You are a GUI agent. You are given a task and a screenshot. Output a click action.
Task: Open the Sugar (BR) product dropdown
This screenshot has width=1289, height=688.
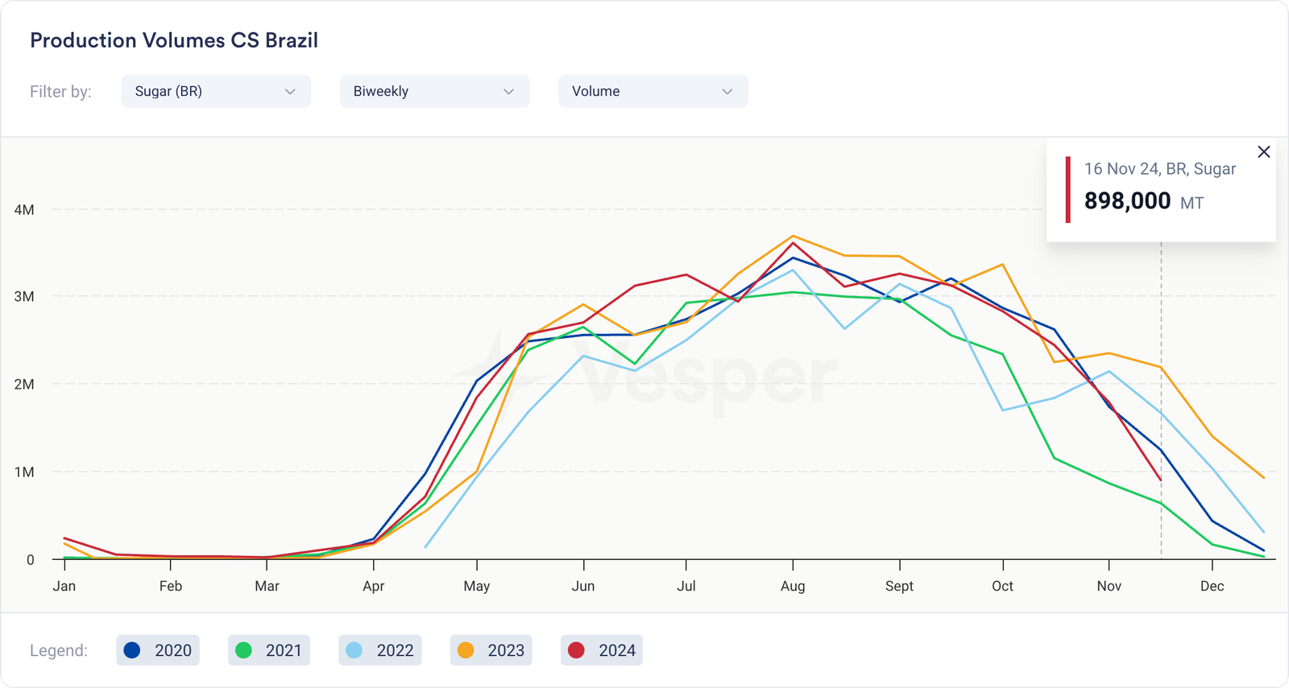[216, 92]
